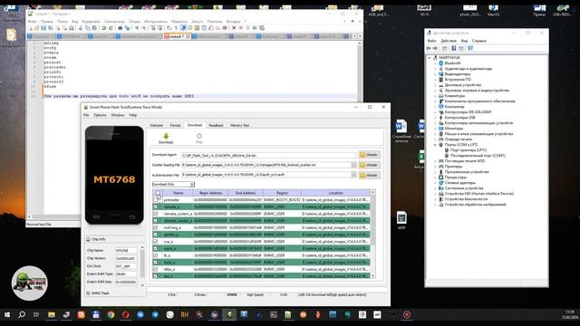Choose a Download Agent file

[x=369, y=155]
